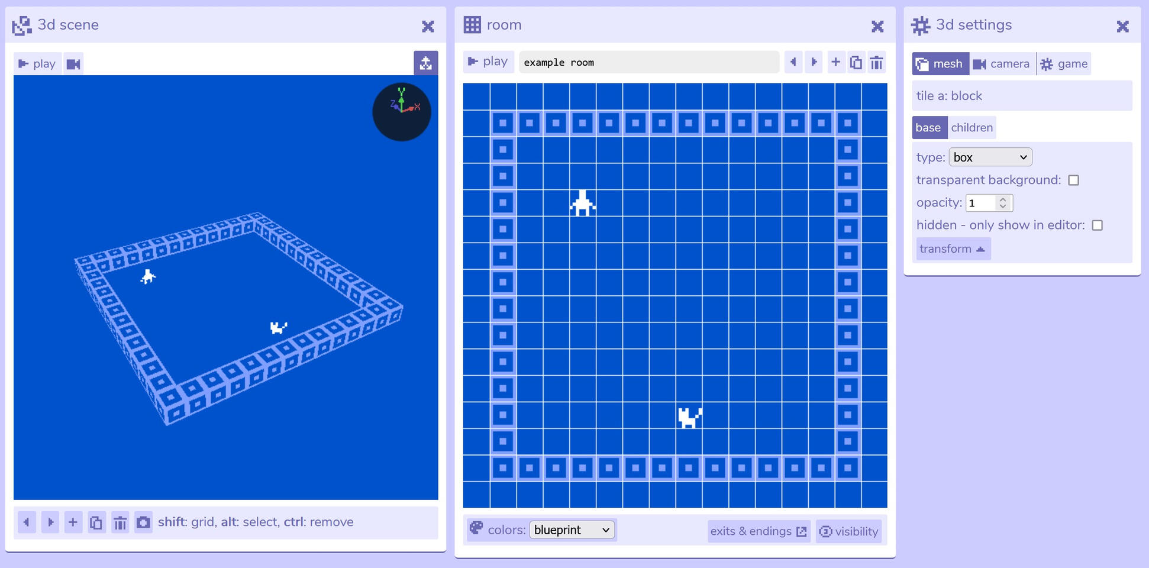The height and width of the screenshot is (568, 1149).
Task: Select the video camera icon beside play
Action: [x=73, y=64]
